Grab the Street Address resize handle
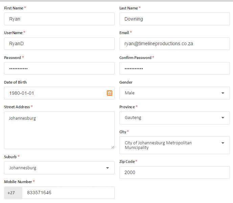233x203 pixels. point(113,147)
